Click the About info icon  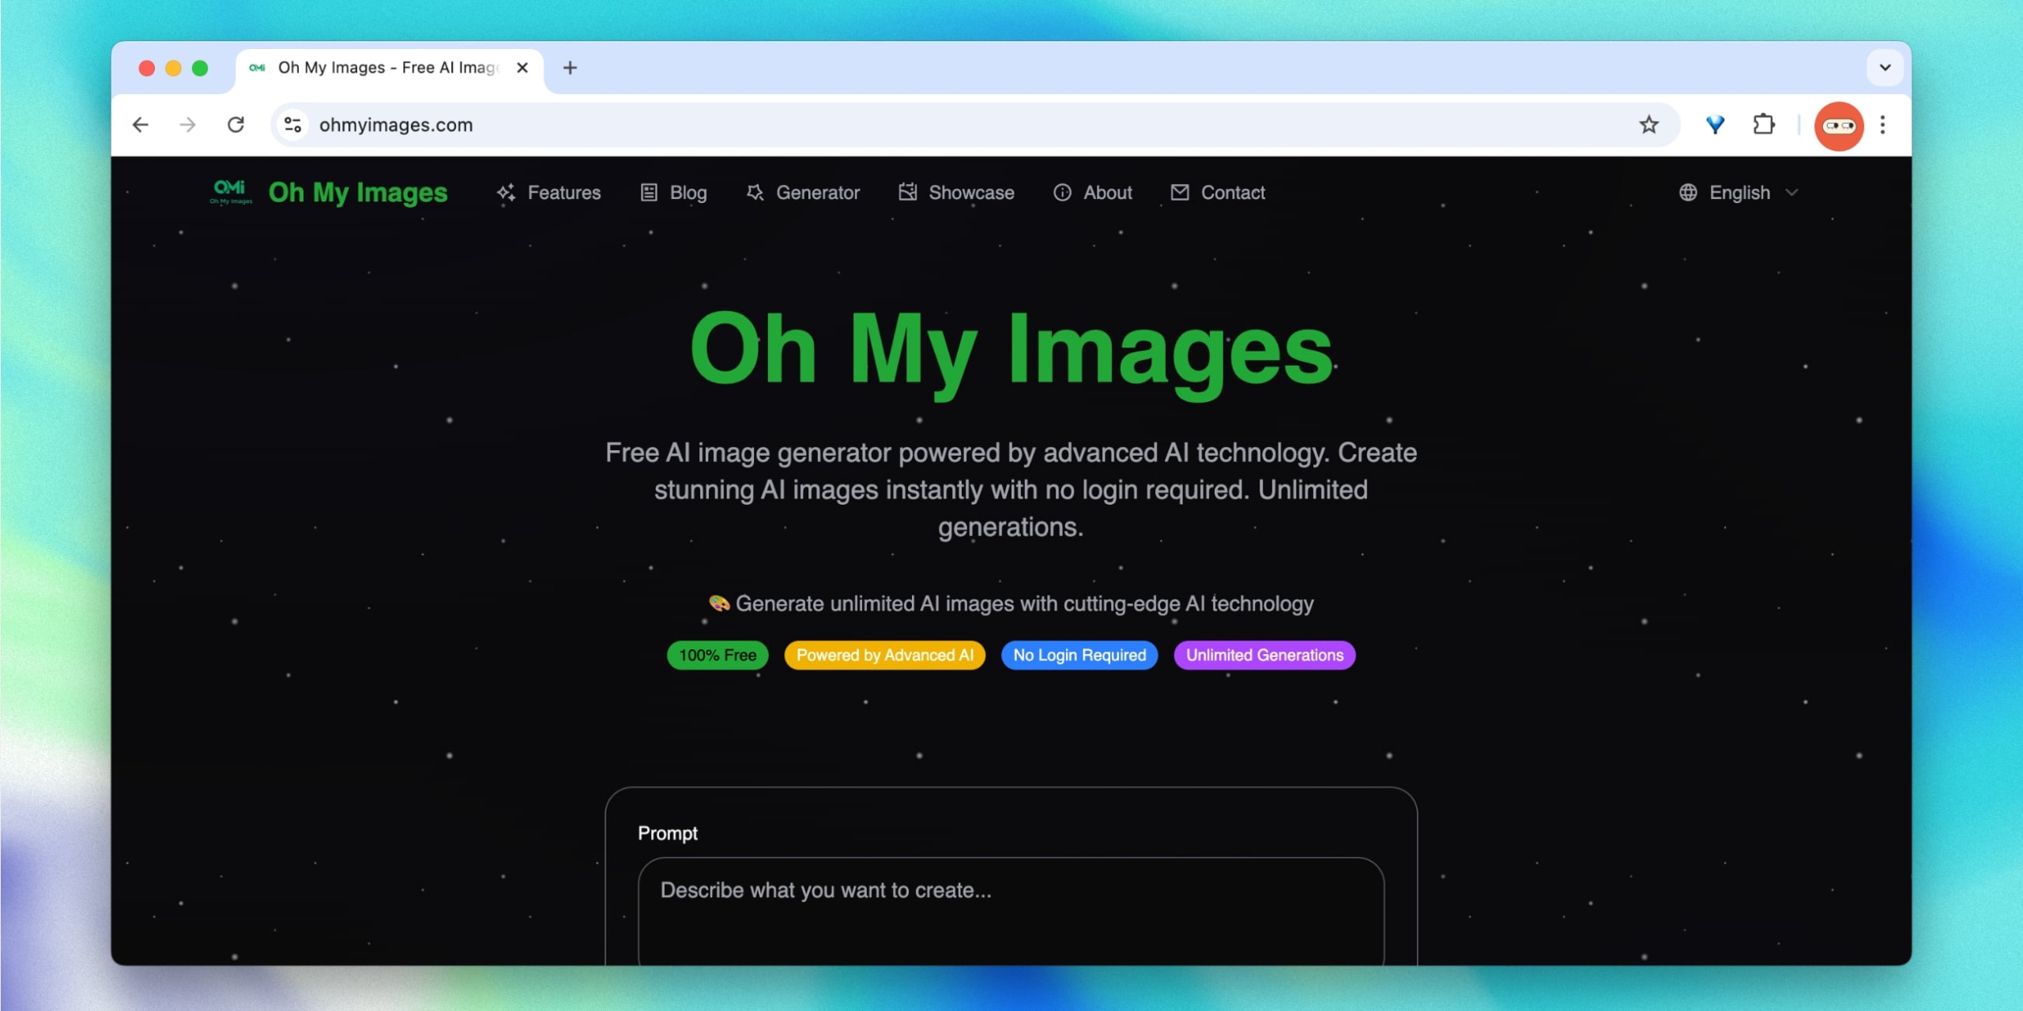[1061, 192]
